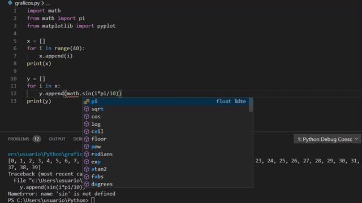
Task: Click the cube icon beside floor
Action: pos(87,139)
